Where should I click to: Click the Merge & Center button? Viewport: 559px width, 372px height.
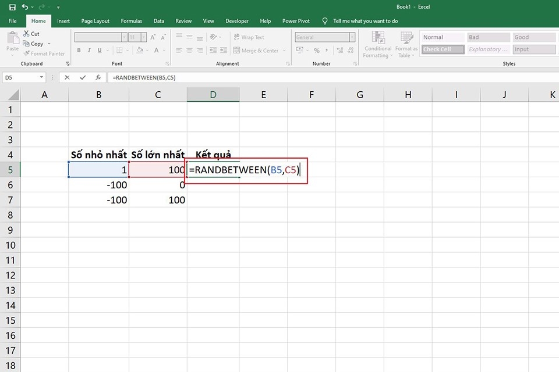pyautogui.click(x=256, y=51)
